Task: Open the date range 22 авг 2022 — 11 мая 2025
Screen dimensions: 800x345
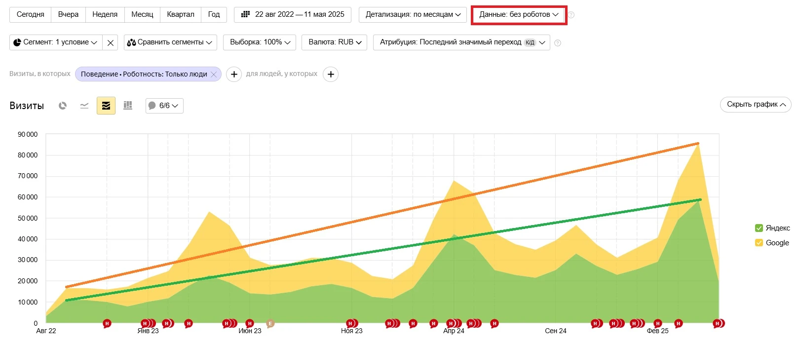Action: tap(293, 15)
